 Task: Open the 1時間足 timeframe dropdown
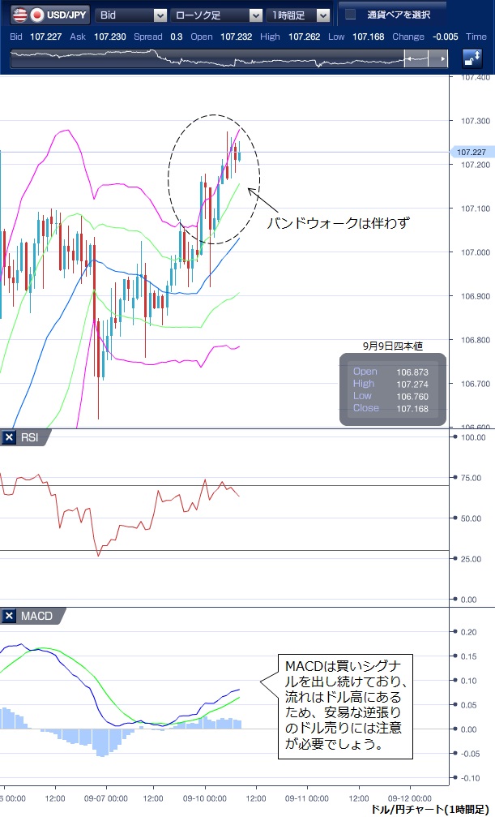pyautogui.click(x=300, y=15)
